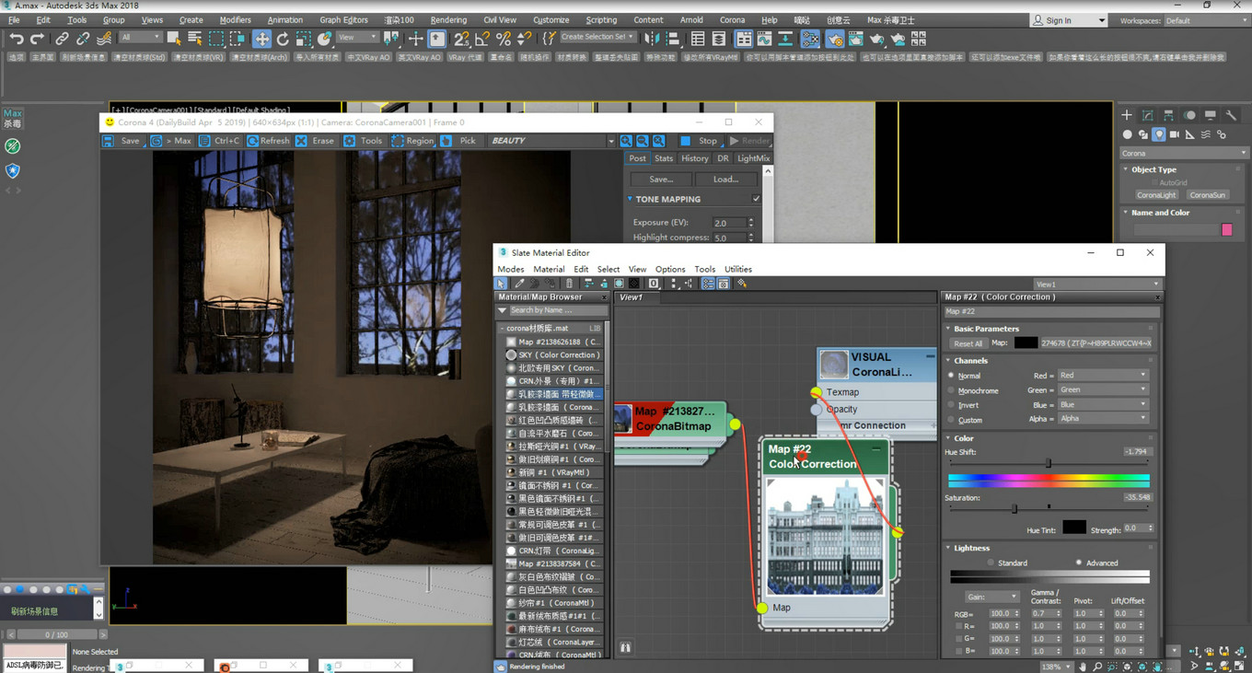The height and width of the screenshot is (673, 1252).
Task: Select Geometry sphere category in Create panel
Action: click(1128, 134)
